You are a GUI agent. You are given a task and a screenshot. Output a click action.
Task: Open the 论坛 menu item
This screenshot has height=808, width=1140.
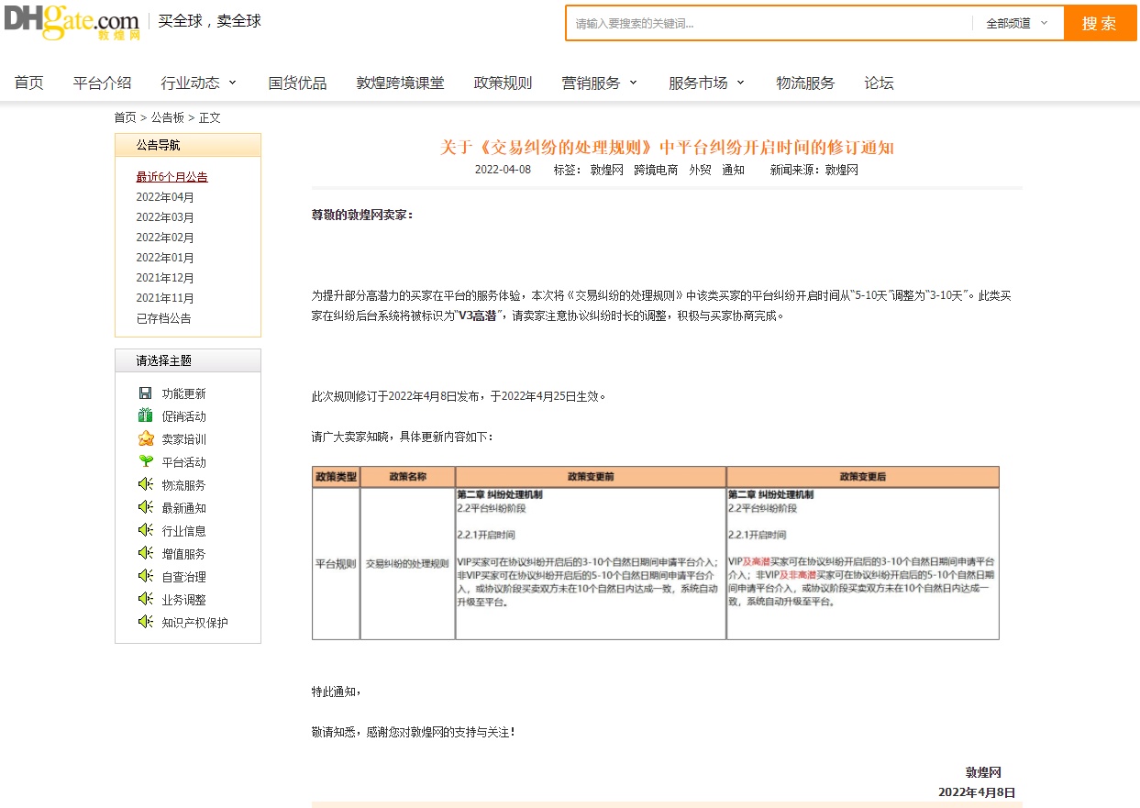point(879,83)
